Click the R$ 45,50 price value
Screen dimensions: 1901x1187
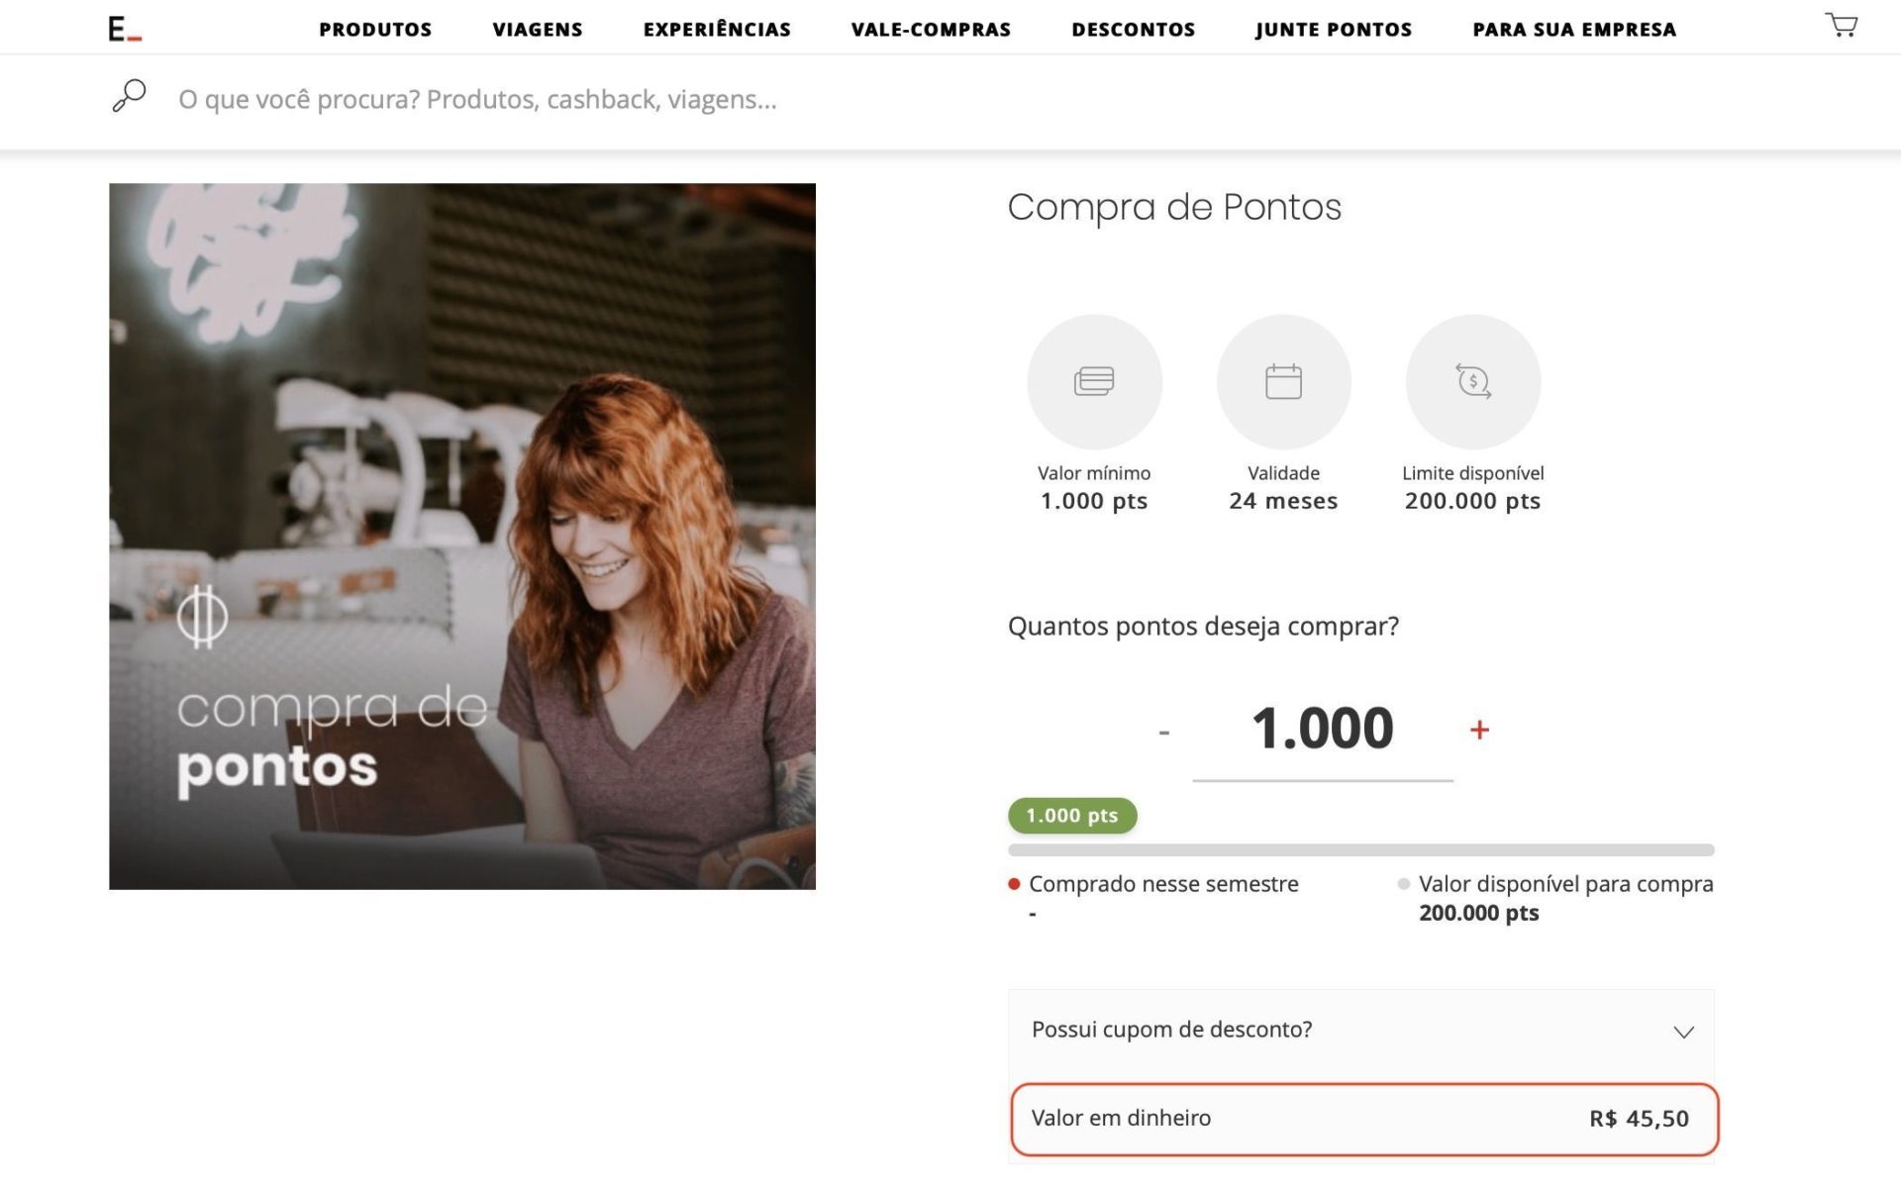pyautogui.click(x=1639, y=1119)
